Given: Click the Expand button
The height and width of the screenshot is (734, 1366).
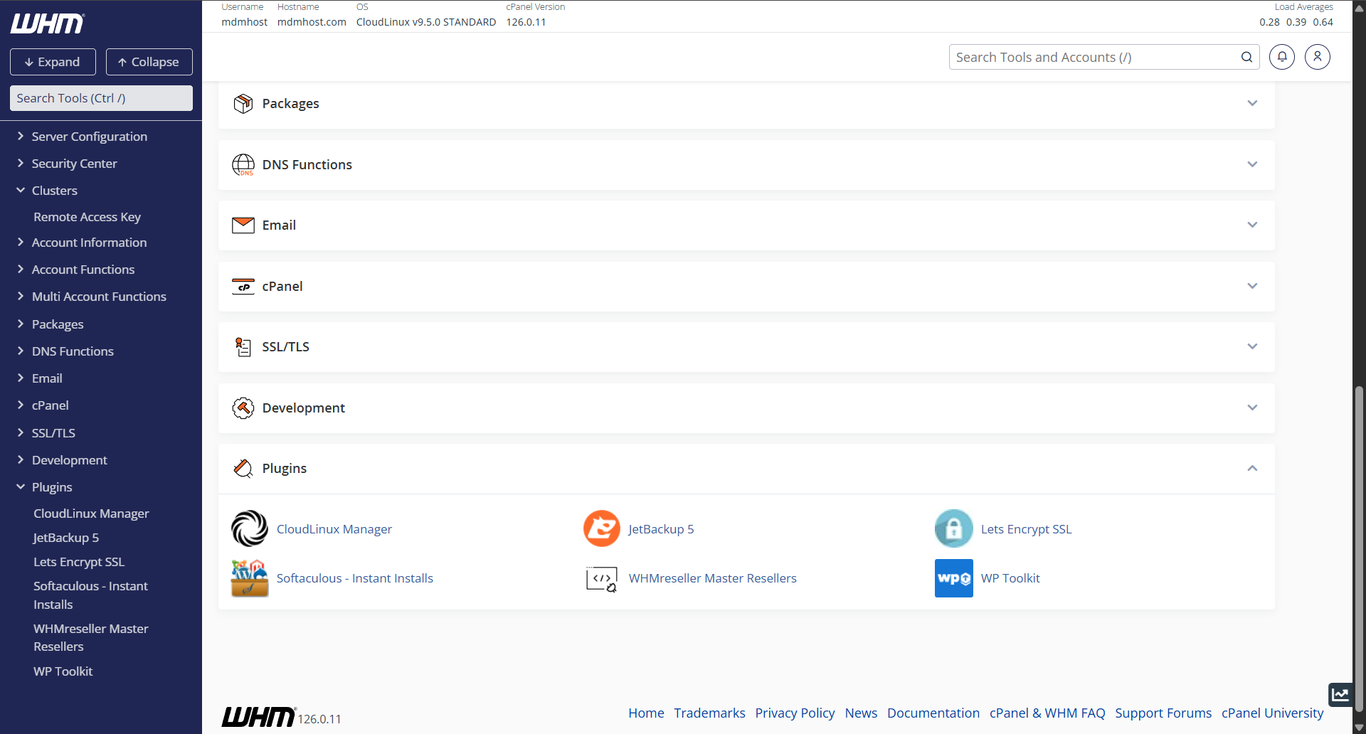Looking at the screenshot, I should click(53, 62).
